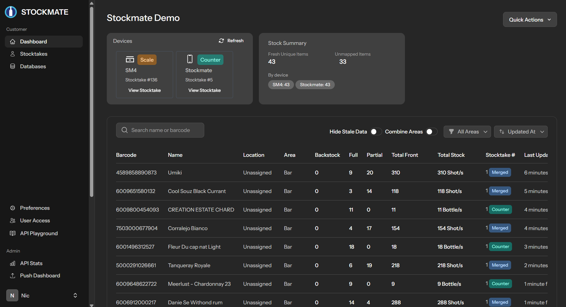Image resolution: width=566 pixels, height=307 pixels.
Task: Click the Dashboard home icon
Action: tap(13, 42)
